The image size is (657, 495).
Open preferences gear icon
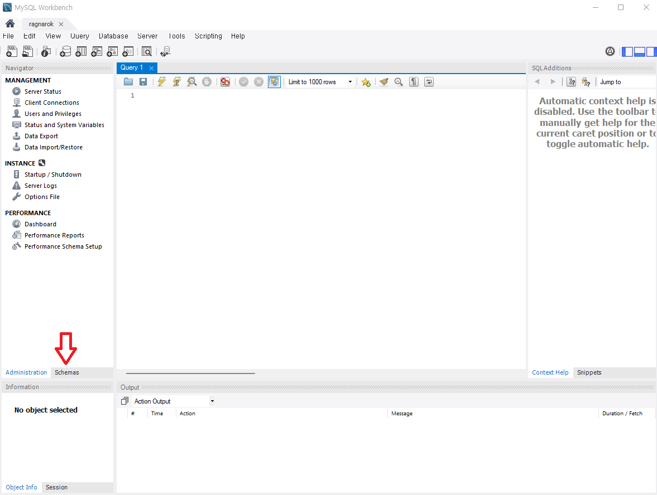tap(610, 51)
